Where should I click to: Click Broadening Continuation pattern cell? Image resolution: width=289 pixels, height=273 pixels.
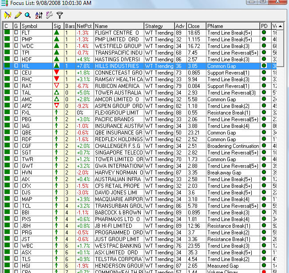(233, 146)
